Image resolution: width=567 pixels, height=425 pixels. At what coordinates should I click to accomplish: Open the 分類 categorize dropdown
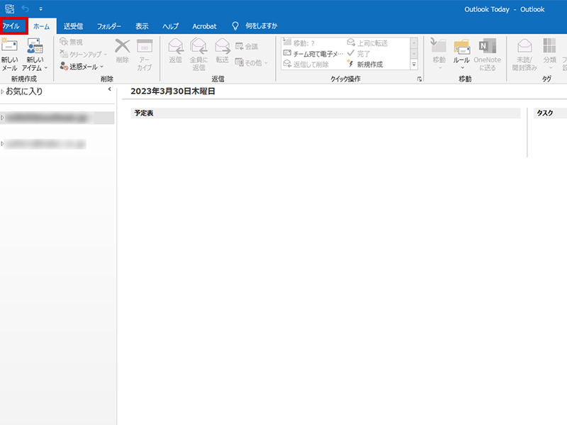click(550, 55)
